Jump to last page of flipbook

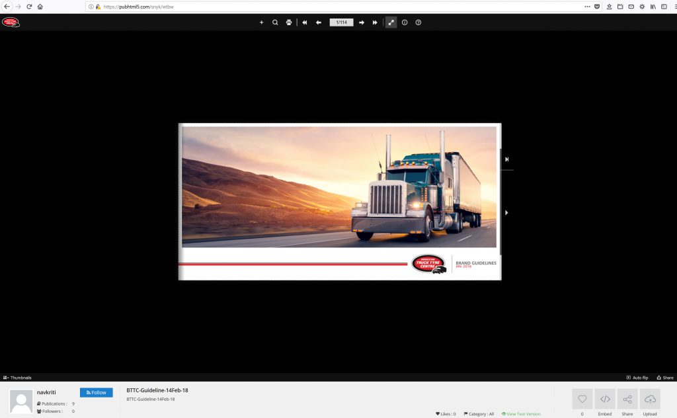coord(375,22)
